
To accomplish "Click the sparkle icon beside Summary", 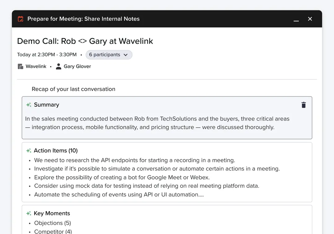I will point(28,105).
